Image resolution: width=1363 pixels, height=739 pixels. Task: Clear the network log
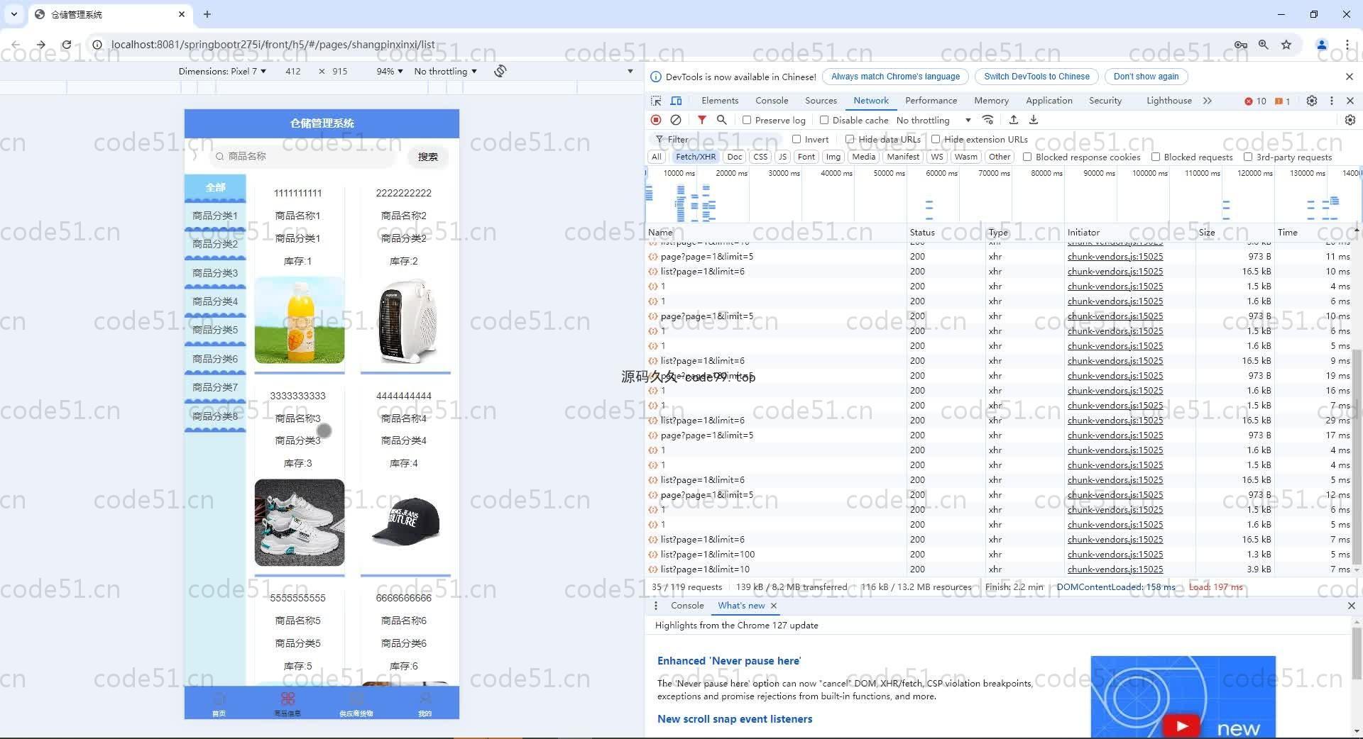tap(676, 120)
